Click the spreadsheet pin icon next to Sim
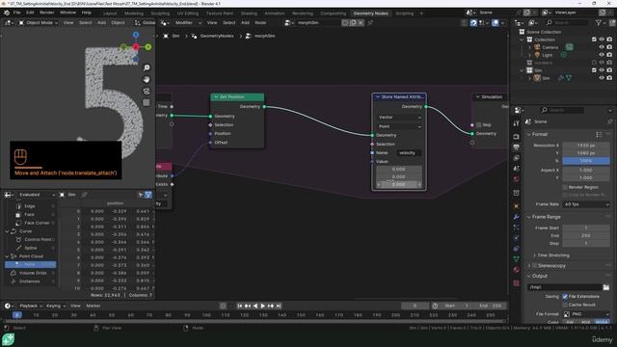This screenshot has height=347, width=617. click(84, 195)
